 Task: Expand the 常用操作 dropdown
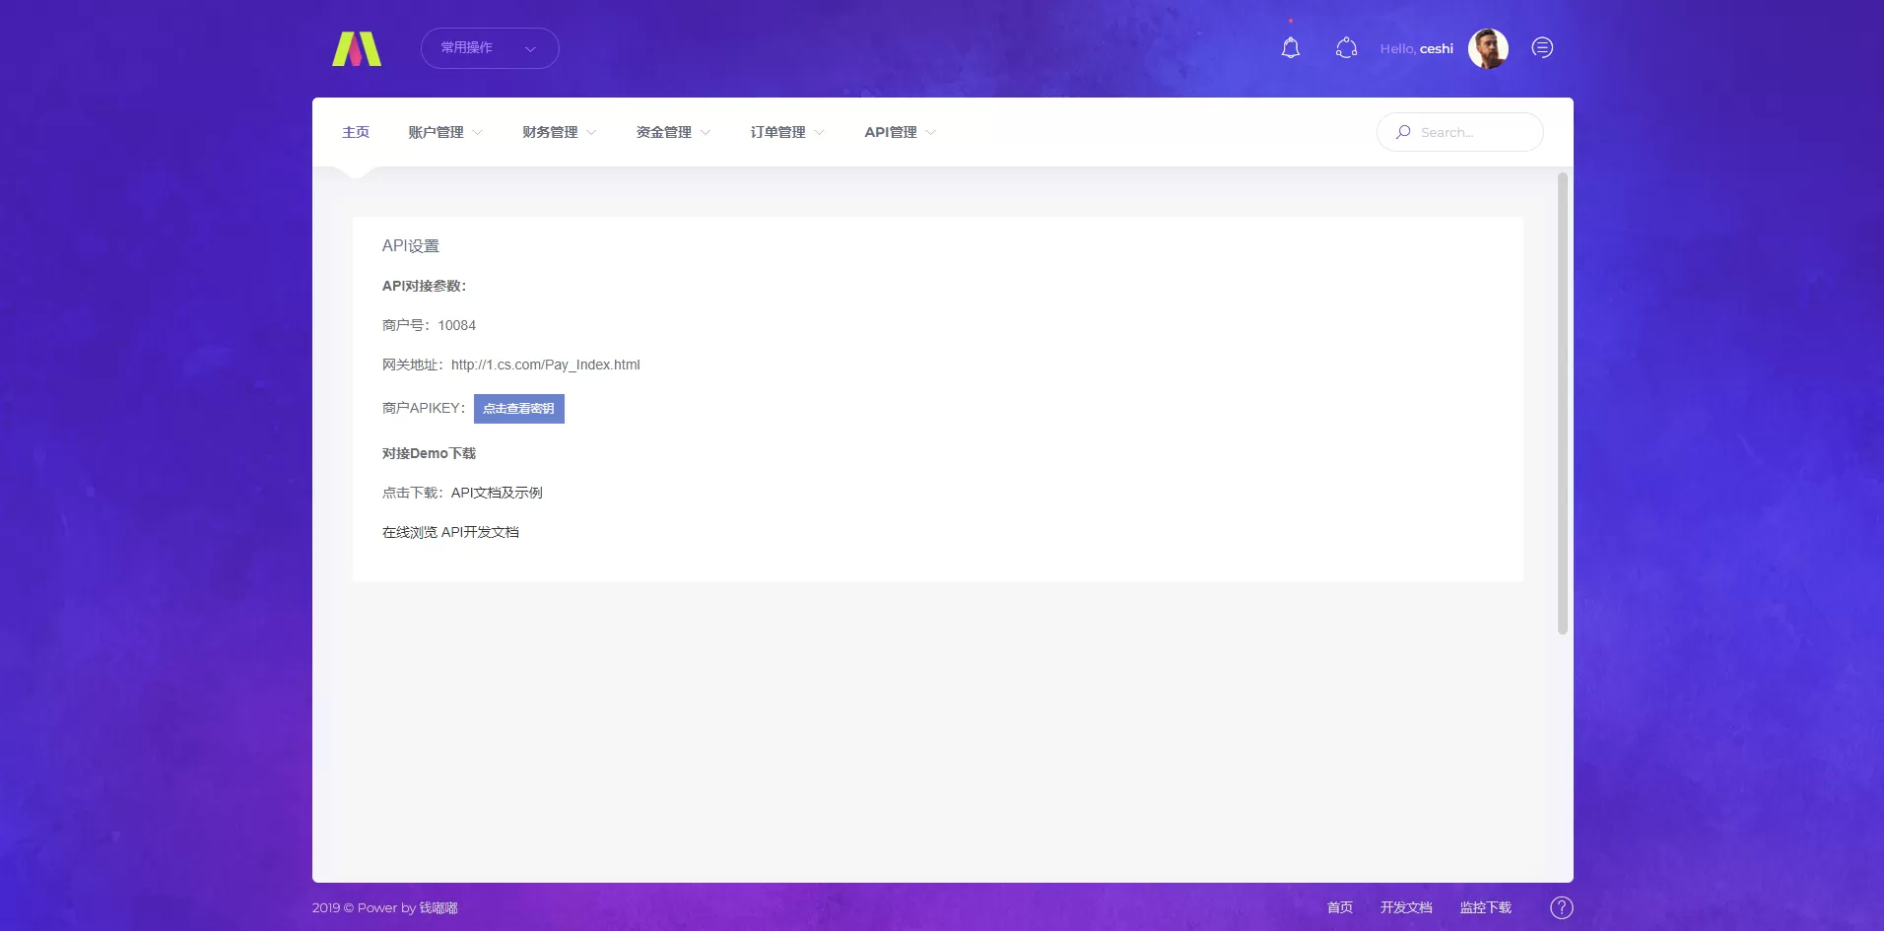pyautogui.click(x=490, y=48)
